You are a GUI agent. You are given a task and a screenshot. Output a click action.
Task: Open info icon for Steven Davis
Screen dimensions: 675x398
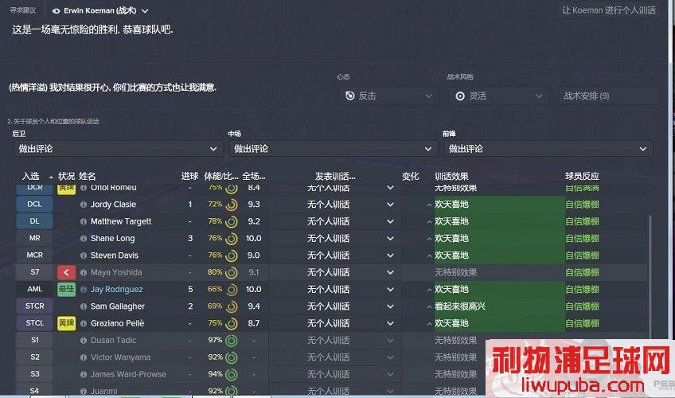(84, 256)
